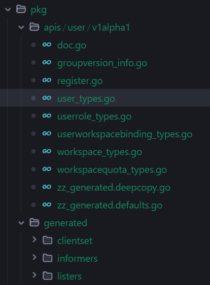The image size is (210, 285).
Task: Click the status dot beside workspacequota_types.go
Action: click(34, 169)
